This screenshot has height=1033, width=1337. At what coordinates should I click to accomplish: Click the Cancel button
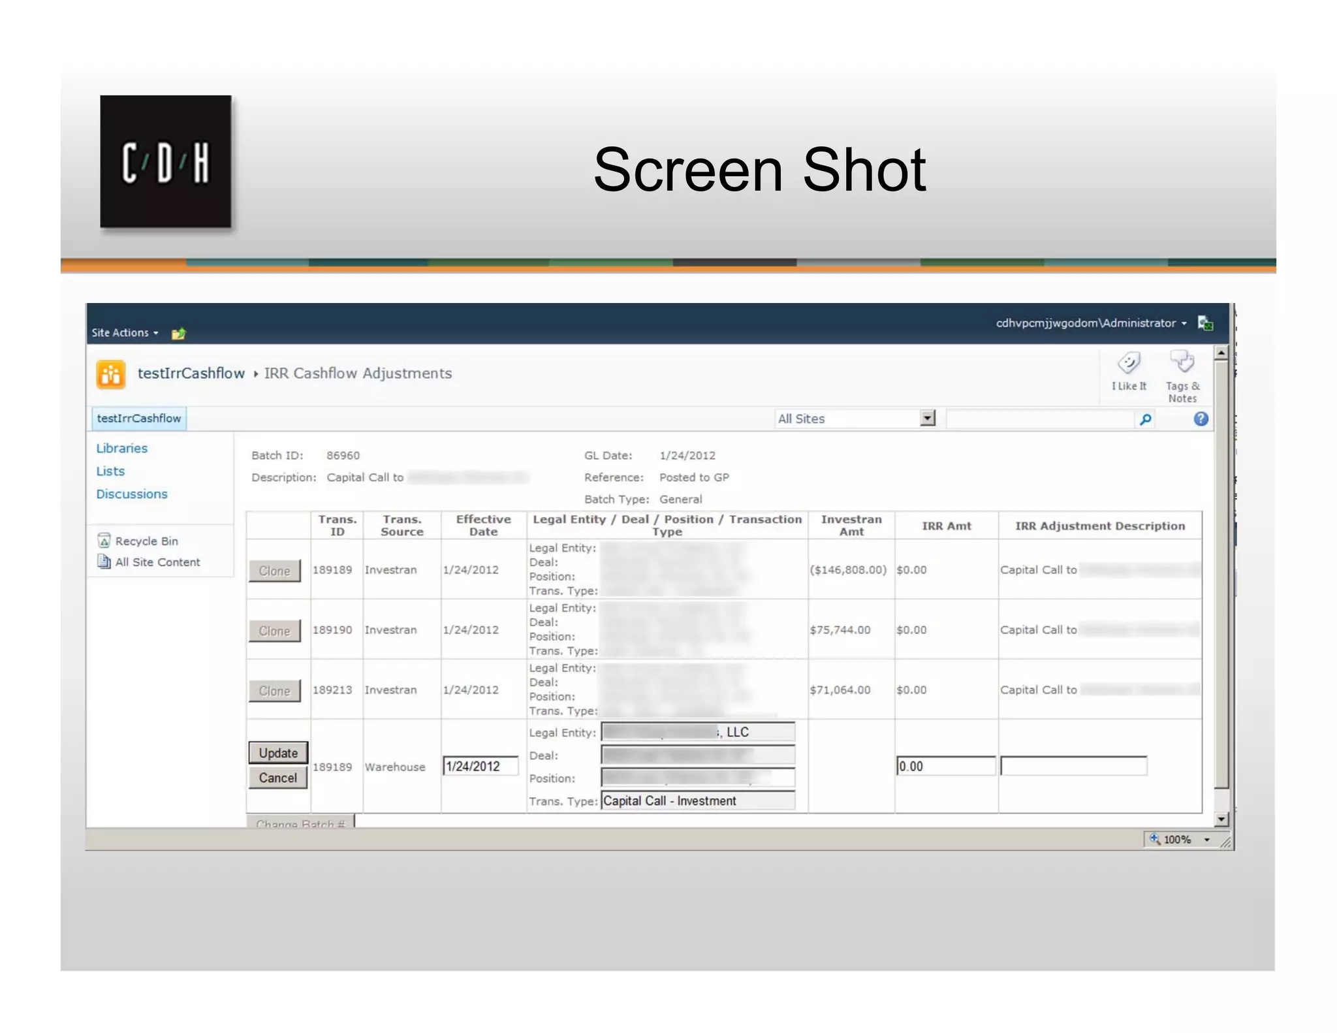278,777
